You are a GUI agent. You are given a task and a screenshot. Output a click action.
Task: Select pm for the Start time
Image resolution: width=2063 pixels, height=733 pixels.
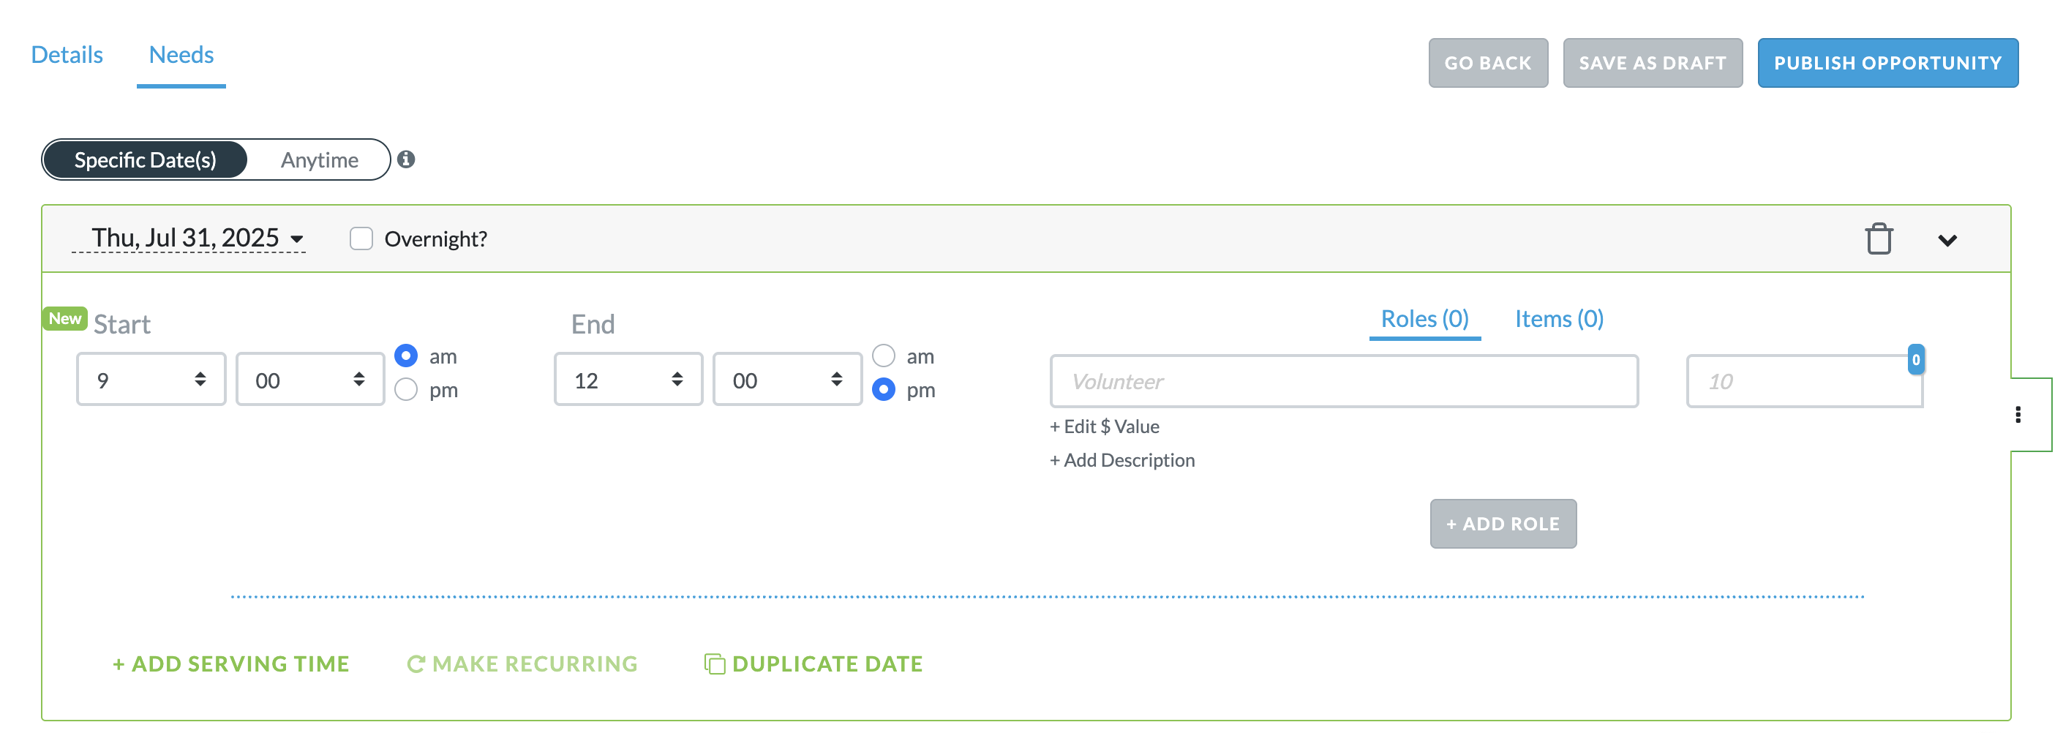pos(406,389)
